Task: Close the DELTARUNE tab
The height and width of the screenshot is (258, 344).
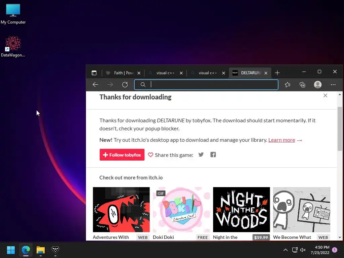Action: [266, 73]
